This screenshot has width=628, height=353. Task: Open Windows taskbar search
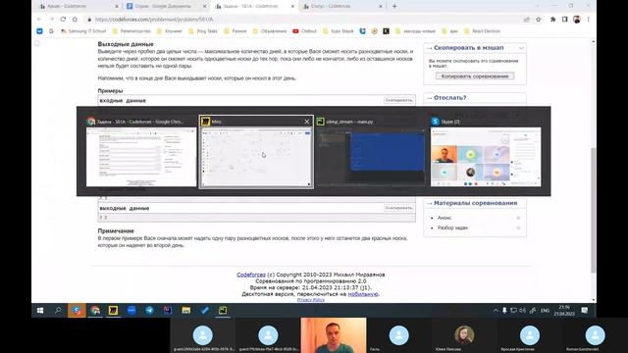click(x=58, y=310)
